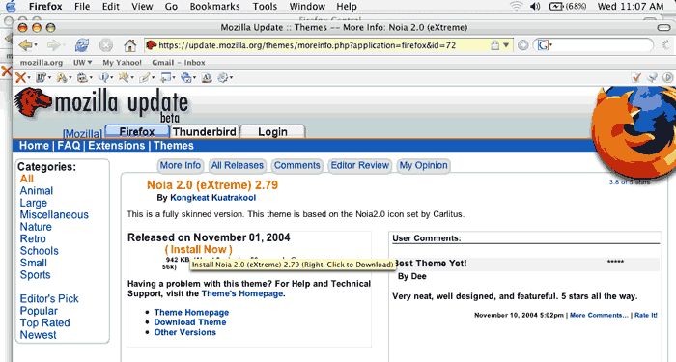Reload the page with the refresh icon
The image size is (676, 362).
(x=81, y=44)
